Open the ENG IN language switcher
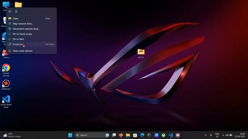This screenshot has height=139, width=248. [x=217, y=135]
